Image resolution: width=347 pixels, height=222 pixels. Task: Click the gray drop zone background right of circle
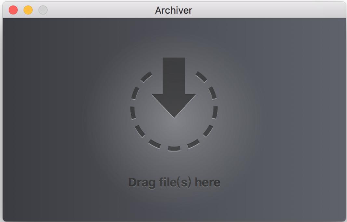point(288,110)
